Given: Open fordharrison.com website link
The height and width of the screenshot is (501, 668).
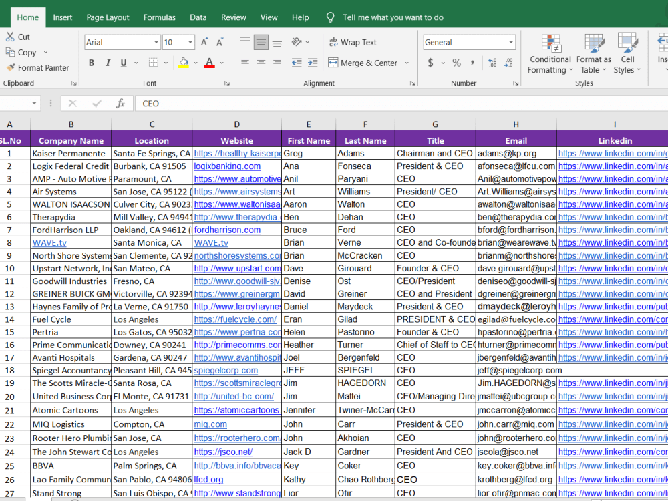Looking at the screenshot, I should 227,230.
